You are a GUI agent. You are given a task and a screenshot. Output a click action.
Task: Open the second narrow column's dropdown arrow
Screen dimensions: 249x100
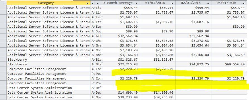[x=93, y=3]
